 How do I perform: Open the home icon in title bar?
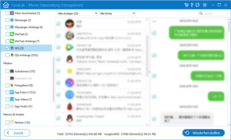click(x=6, y=5)
